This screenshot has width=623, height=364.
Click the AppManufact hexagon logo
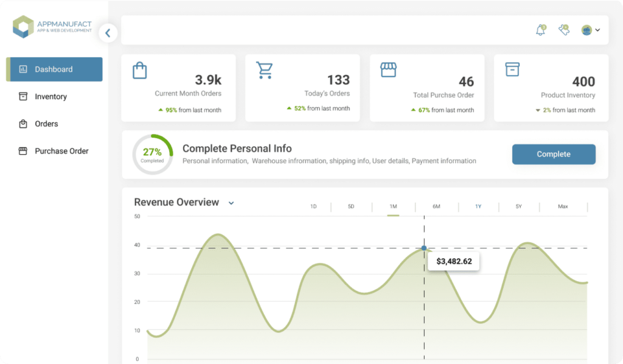[x=23, y=27]
